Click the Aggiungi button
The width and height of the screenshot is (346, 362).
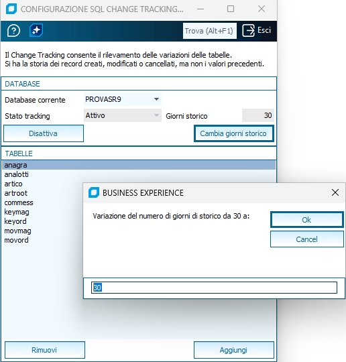(x=234, y=350)
